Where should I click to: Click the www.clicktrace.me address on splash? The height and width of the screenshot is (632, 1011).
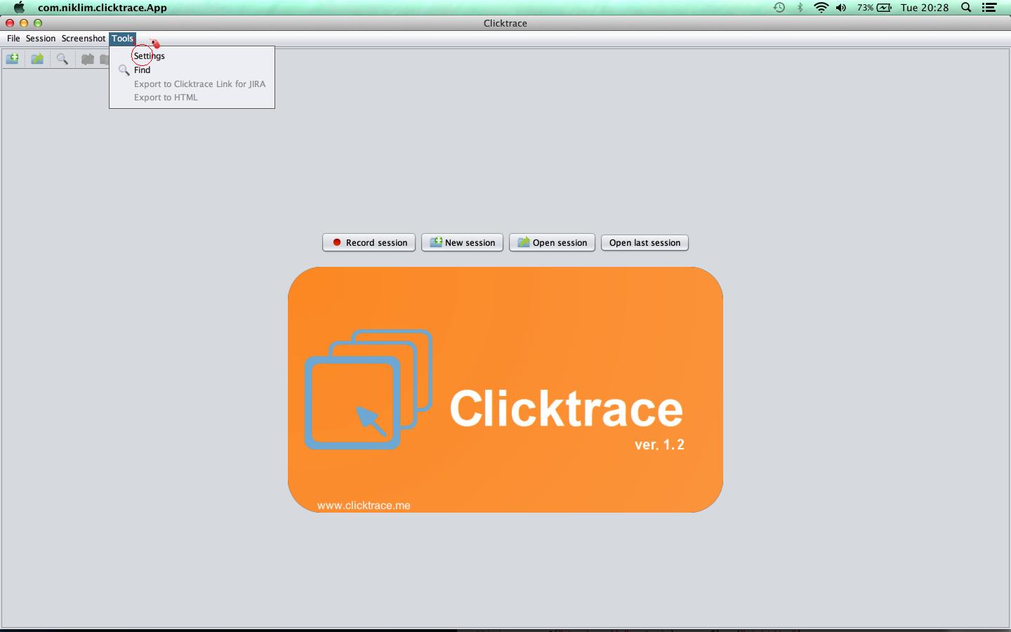(364, 506)
